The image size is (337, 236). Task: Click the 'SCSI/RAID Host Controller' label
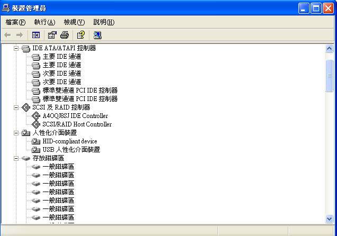(77, 124)
